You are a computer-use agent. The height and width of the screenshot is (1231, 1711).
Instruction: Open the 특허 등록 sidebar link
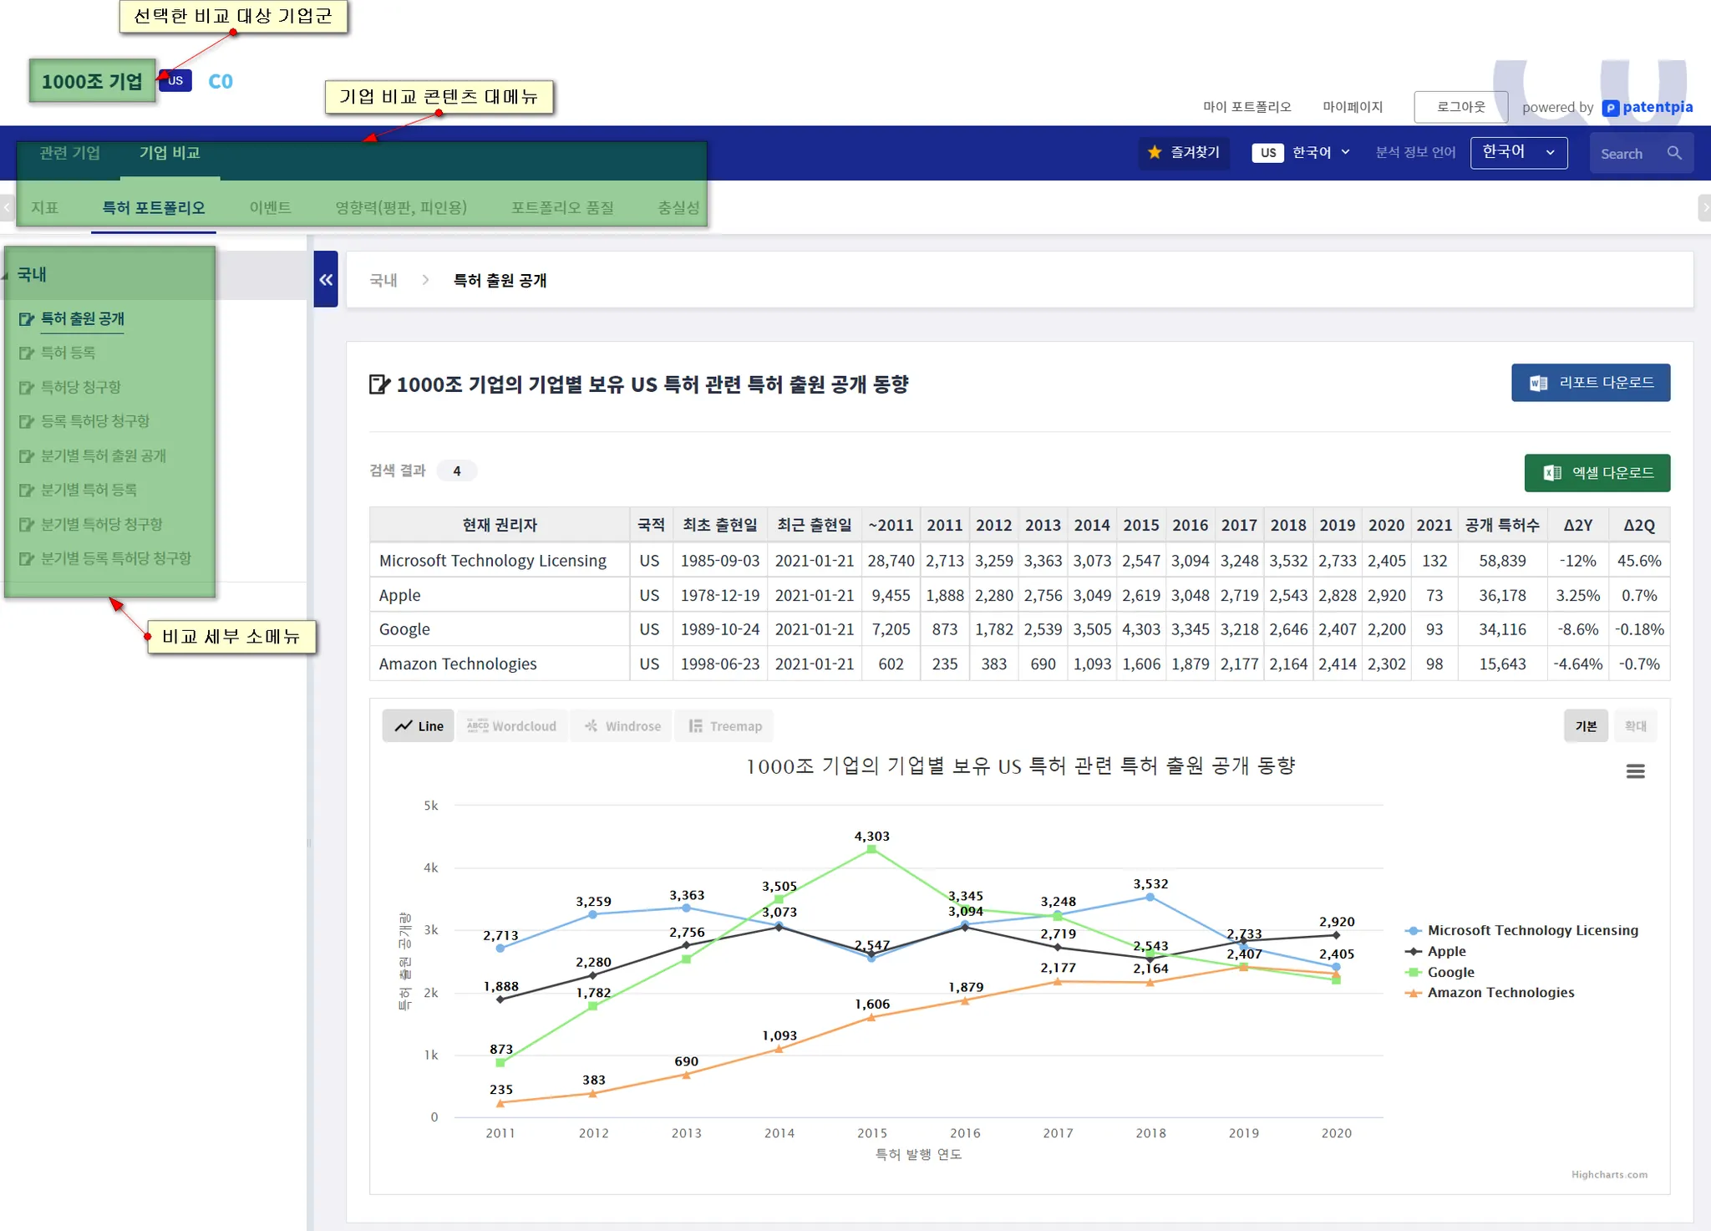[68, 353]
